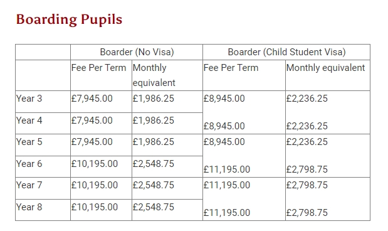Click the Year 5 row label
This screenshot has height=231, width=388.
29,142
